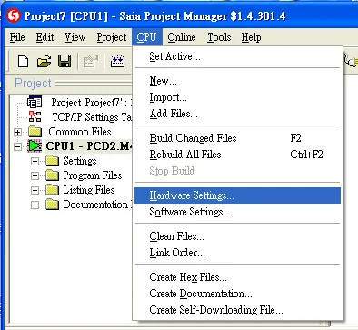The height and width of the screenshot is (330, 358).
Task: Expand the Documentation folder node
Action: click(35, 205)
